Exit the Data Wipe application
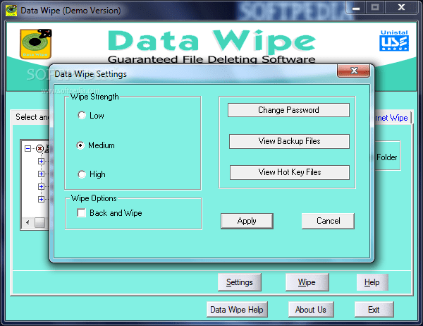 click(374, 310)
